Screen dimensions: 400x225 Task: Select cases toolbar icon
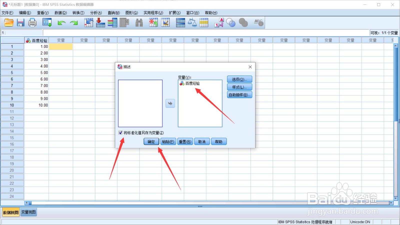pyautogui.click(x=204, y=22)
